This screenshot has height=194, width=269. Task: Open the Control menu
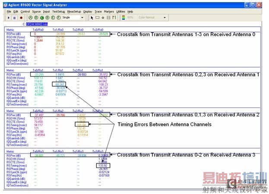25,12
